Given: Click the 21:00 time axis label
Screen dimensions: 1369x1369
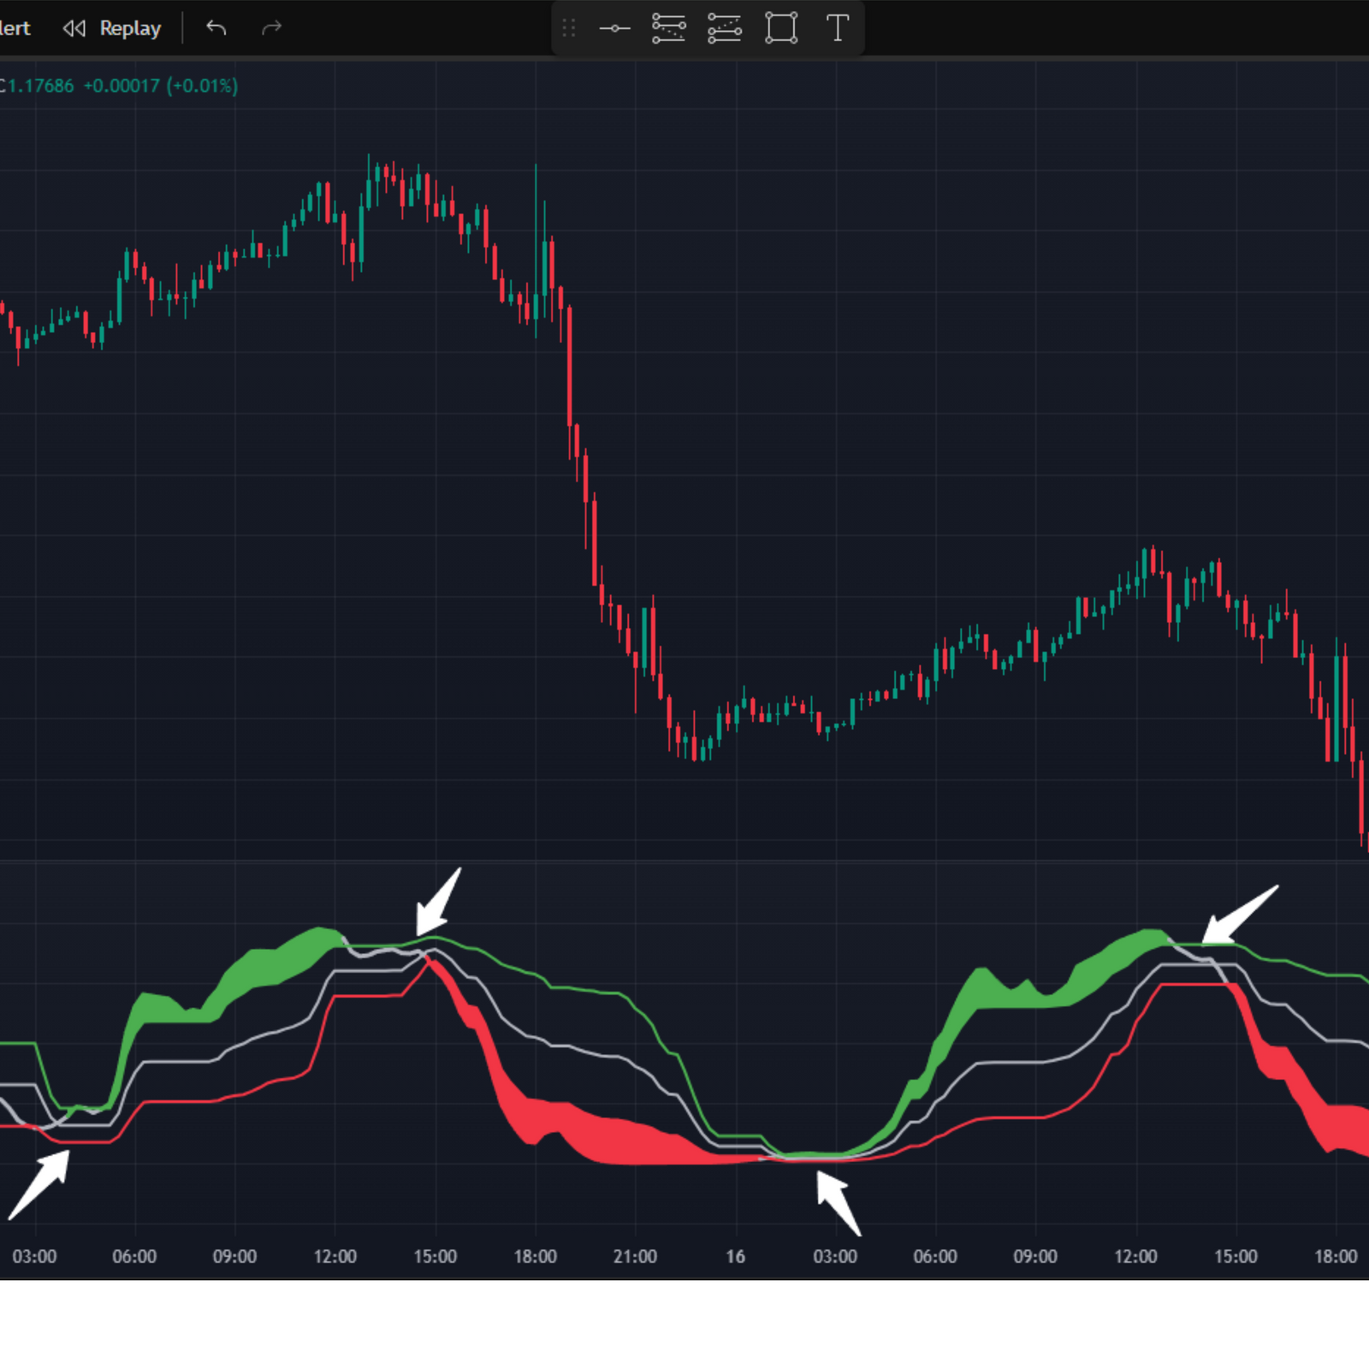Looking at the screenshot, I should point(635,1256).
